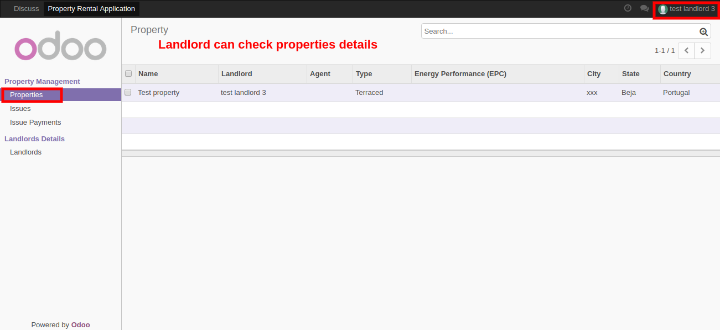Open the 'Test property' record
Viewport: 720px width, 330px height.
pyautogui.click(x=158, y=93)
